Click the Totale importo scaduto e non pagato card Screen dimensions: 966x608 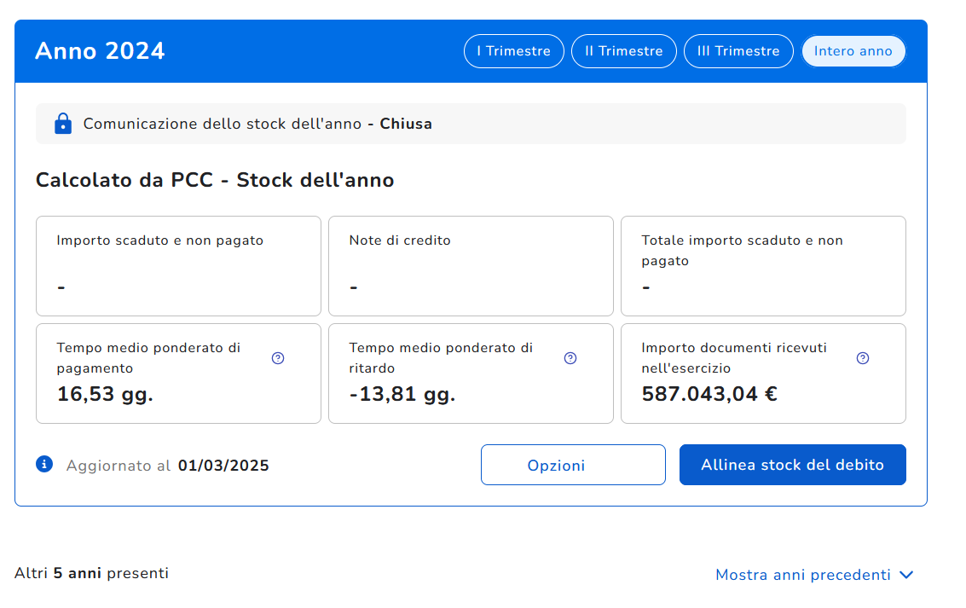763,266
